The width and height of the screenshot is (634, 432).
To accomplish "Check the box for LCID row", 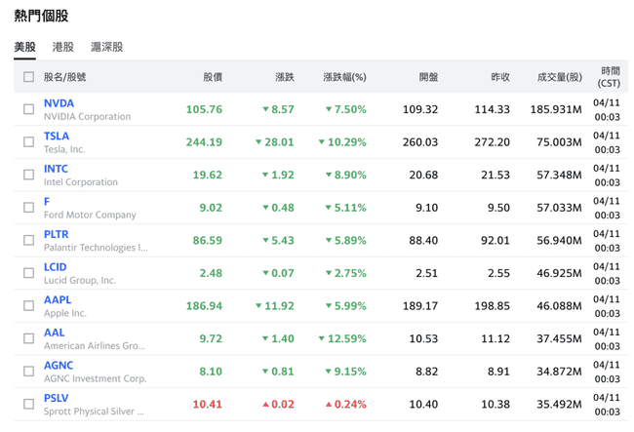I will [28, 273].
